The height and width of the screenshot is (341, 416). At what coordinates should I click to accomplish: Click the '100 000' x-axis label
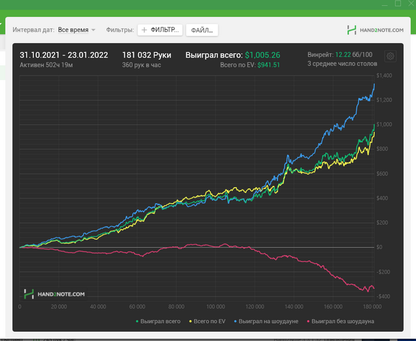215,307
